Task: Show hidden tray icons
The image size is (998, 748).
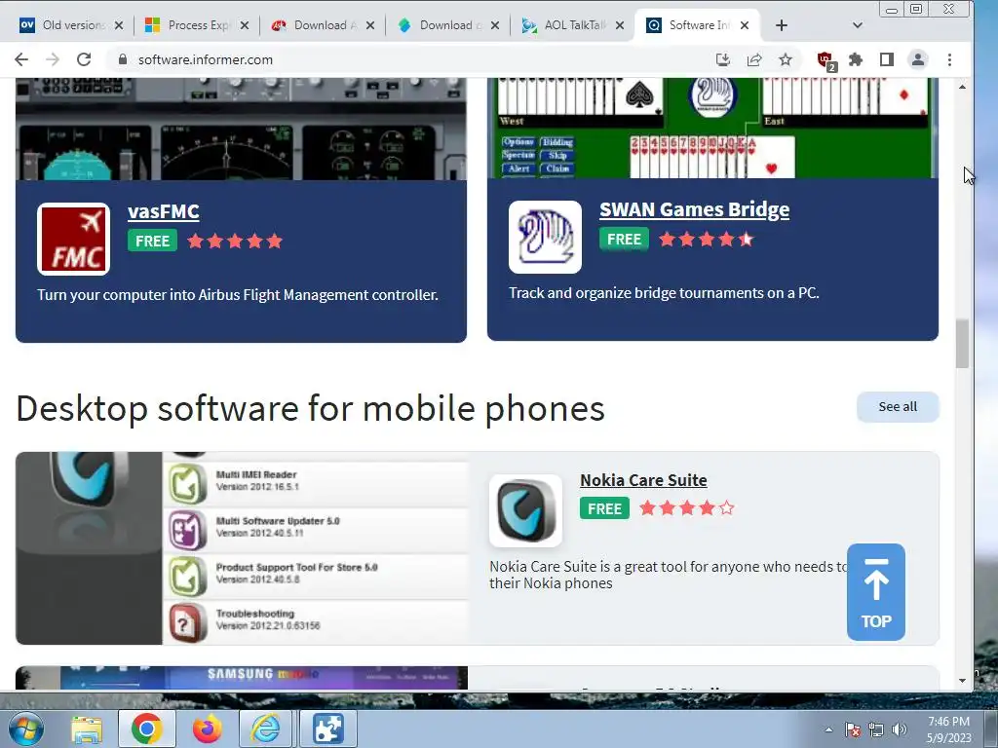Action: click(828, 729)
